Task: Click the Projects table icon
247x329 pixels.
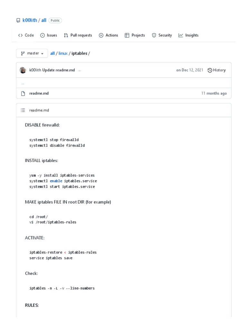Action: click(x=127, y=35)
